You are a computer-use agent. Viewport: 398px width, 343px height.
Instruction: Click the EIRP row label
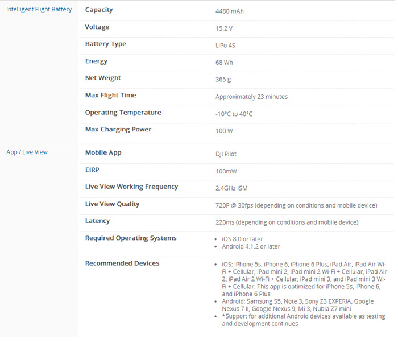pos(94,170)
